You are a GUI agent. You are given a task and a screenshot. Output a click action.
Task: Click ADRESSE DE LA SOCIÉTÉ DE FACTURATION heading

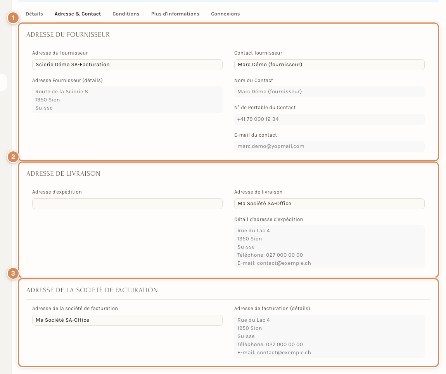(92, 290)
